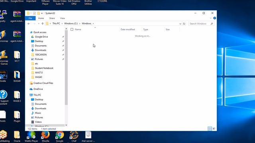
Task: Open Google Drive in Quick access
Action: [x=41, y=37]
